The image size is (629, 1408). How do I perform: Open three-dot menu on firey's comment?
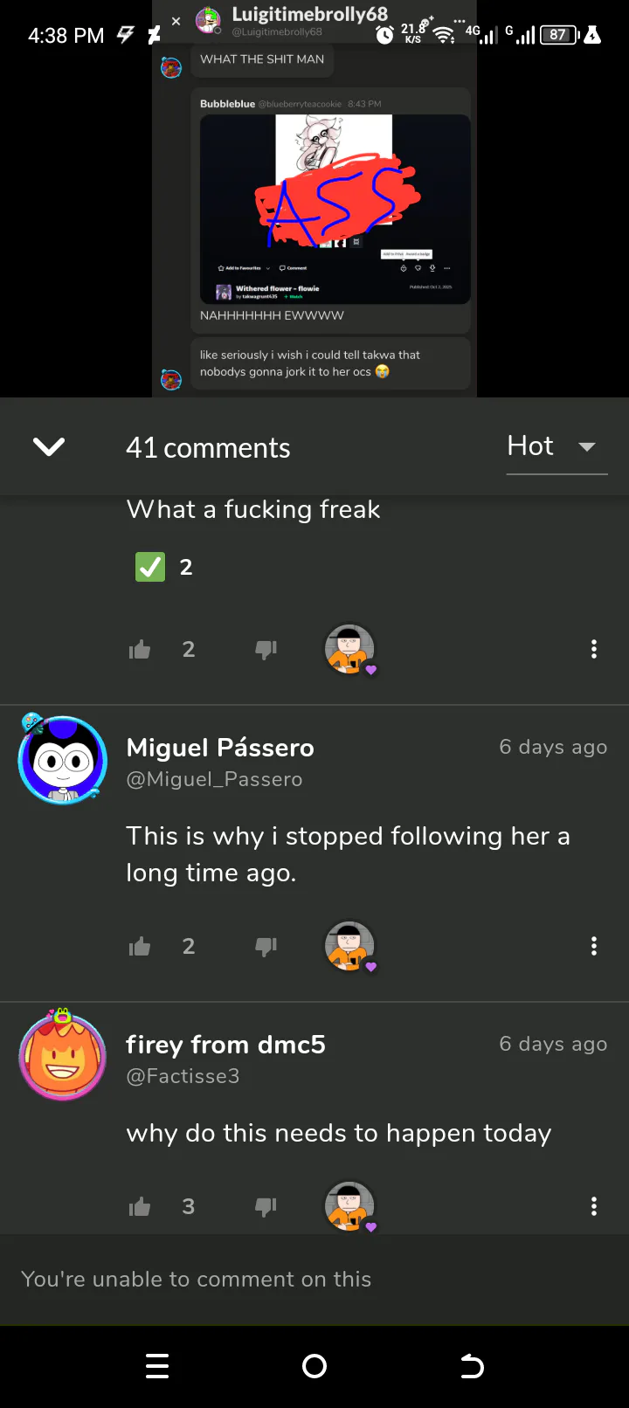click(x=594, y=1206)
